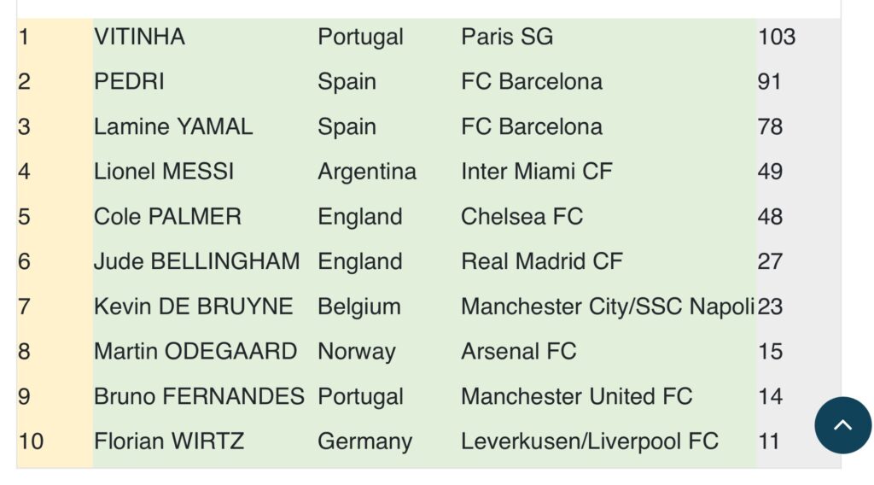Click Manchester City/SSC Napoli club cell
874x485 pixels.
coord(608,307)
